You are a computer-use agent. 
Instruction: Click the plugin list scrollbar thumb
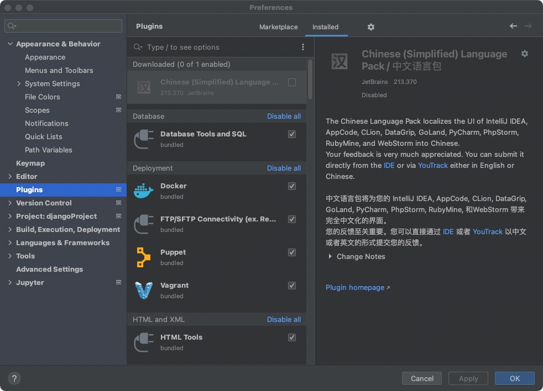pos(310,79)
